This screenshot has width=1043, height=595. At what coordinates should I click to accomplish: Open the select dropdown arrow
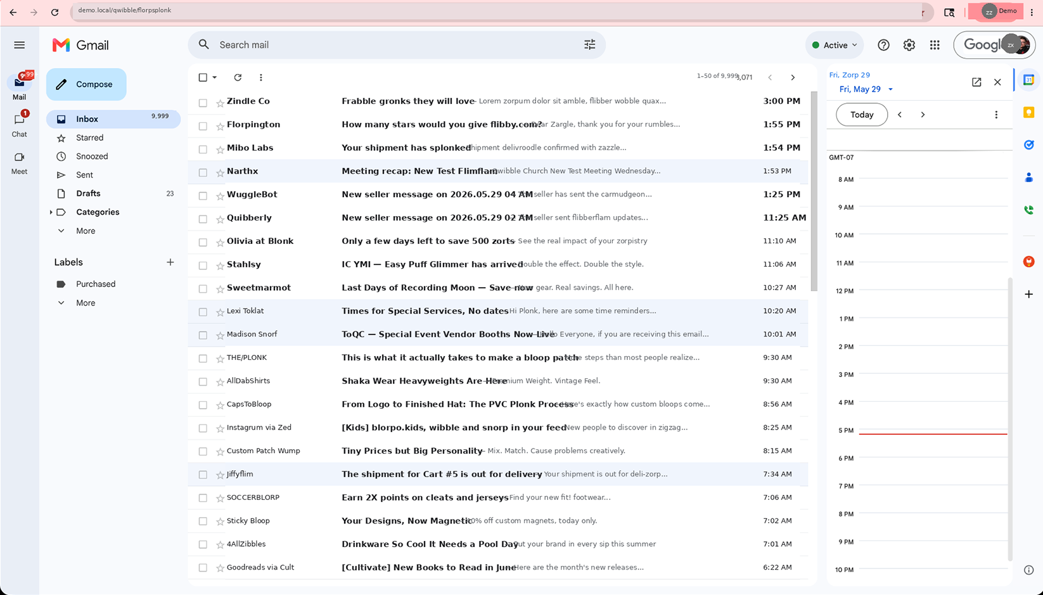click(x=215, y=77)
